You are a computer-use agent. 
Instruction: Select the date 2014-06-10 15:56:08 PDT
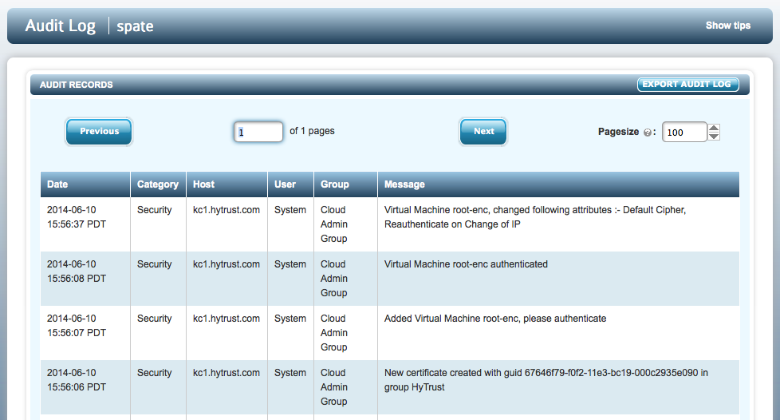point(76,271)
